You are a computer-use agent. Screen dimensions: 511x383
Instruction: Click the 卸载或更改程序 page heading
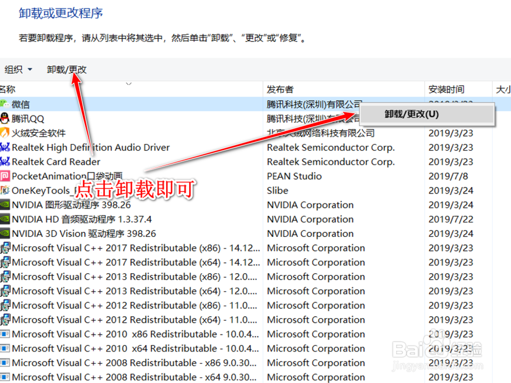61,13
